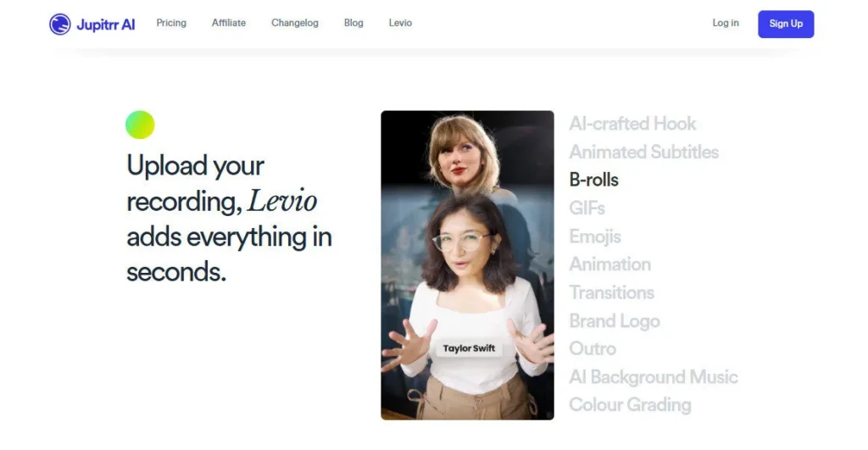Image resolution: width=868 pixels, height=450 pixels.
Task: Select the GIFs feature
Action: point(587,208)
